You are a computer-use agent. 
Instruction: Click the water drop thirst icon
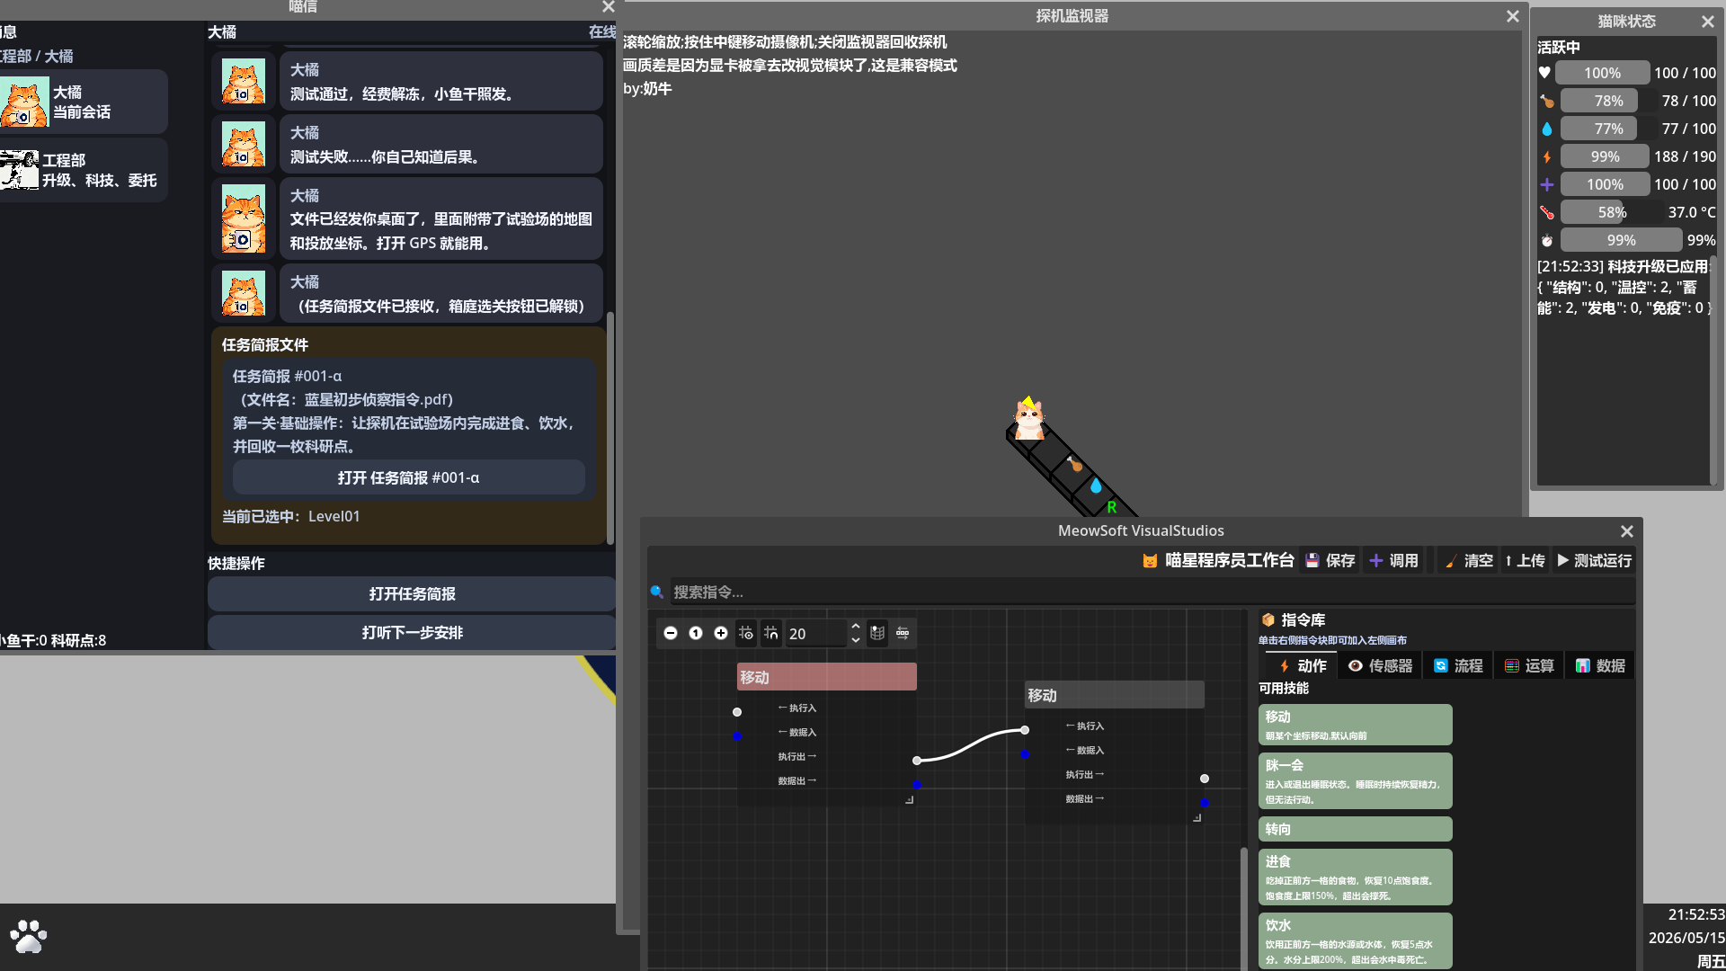[x=1547, y=129]
